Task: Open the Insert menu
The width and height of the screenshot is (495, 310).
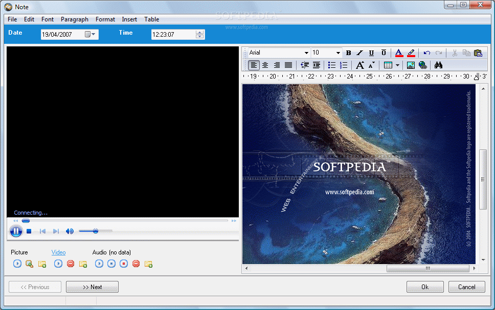Action: coord(129,19)
